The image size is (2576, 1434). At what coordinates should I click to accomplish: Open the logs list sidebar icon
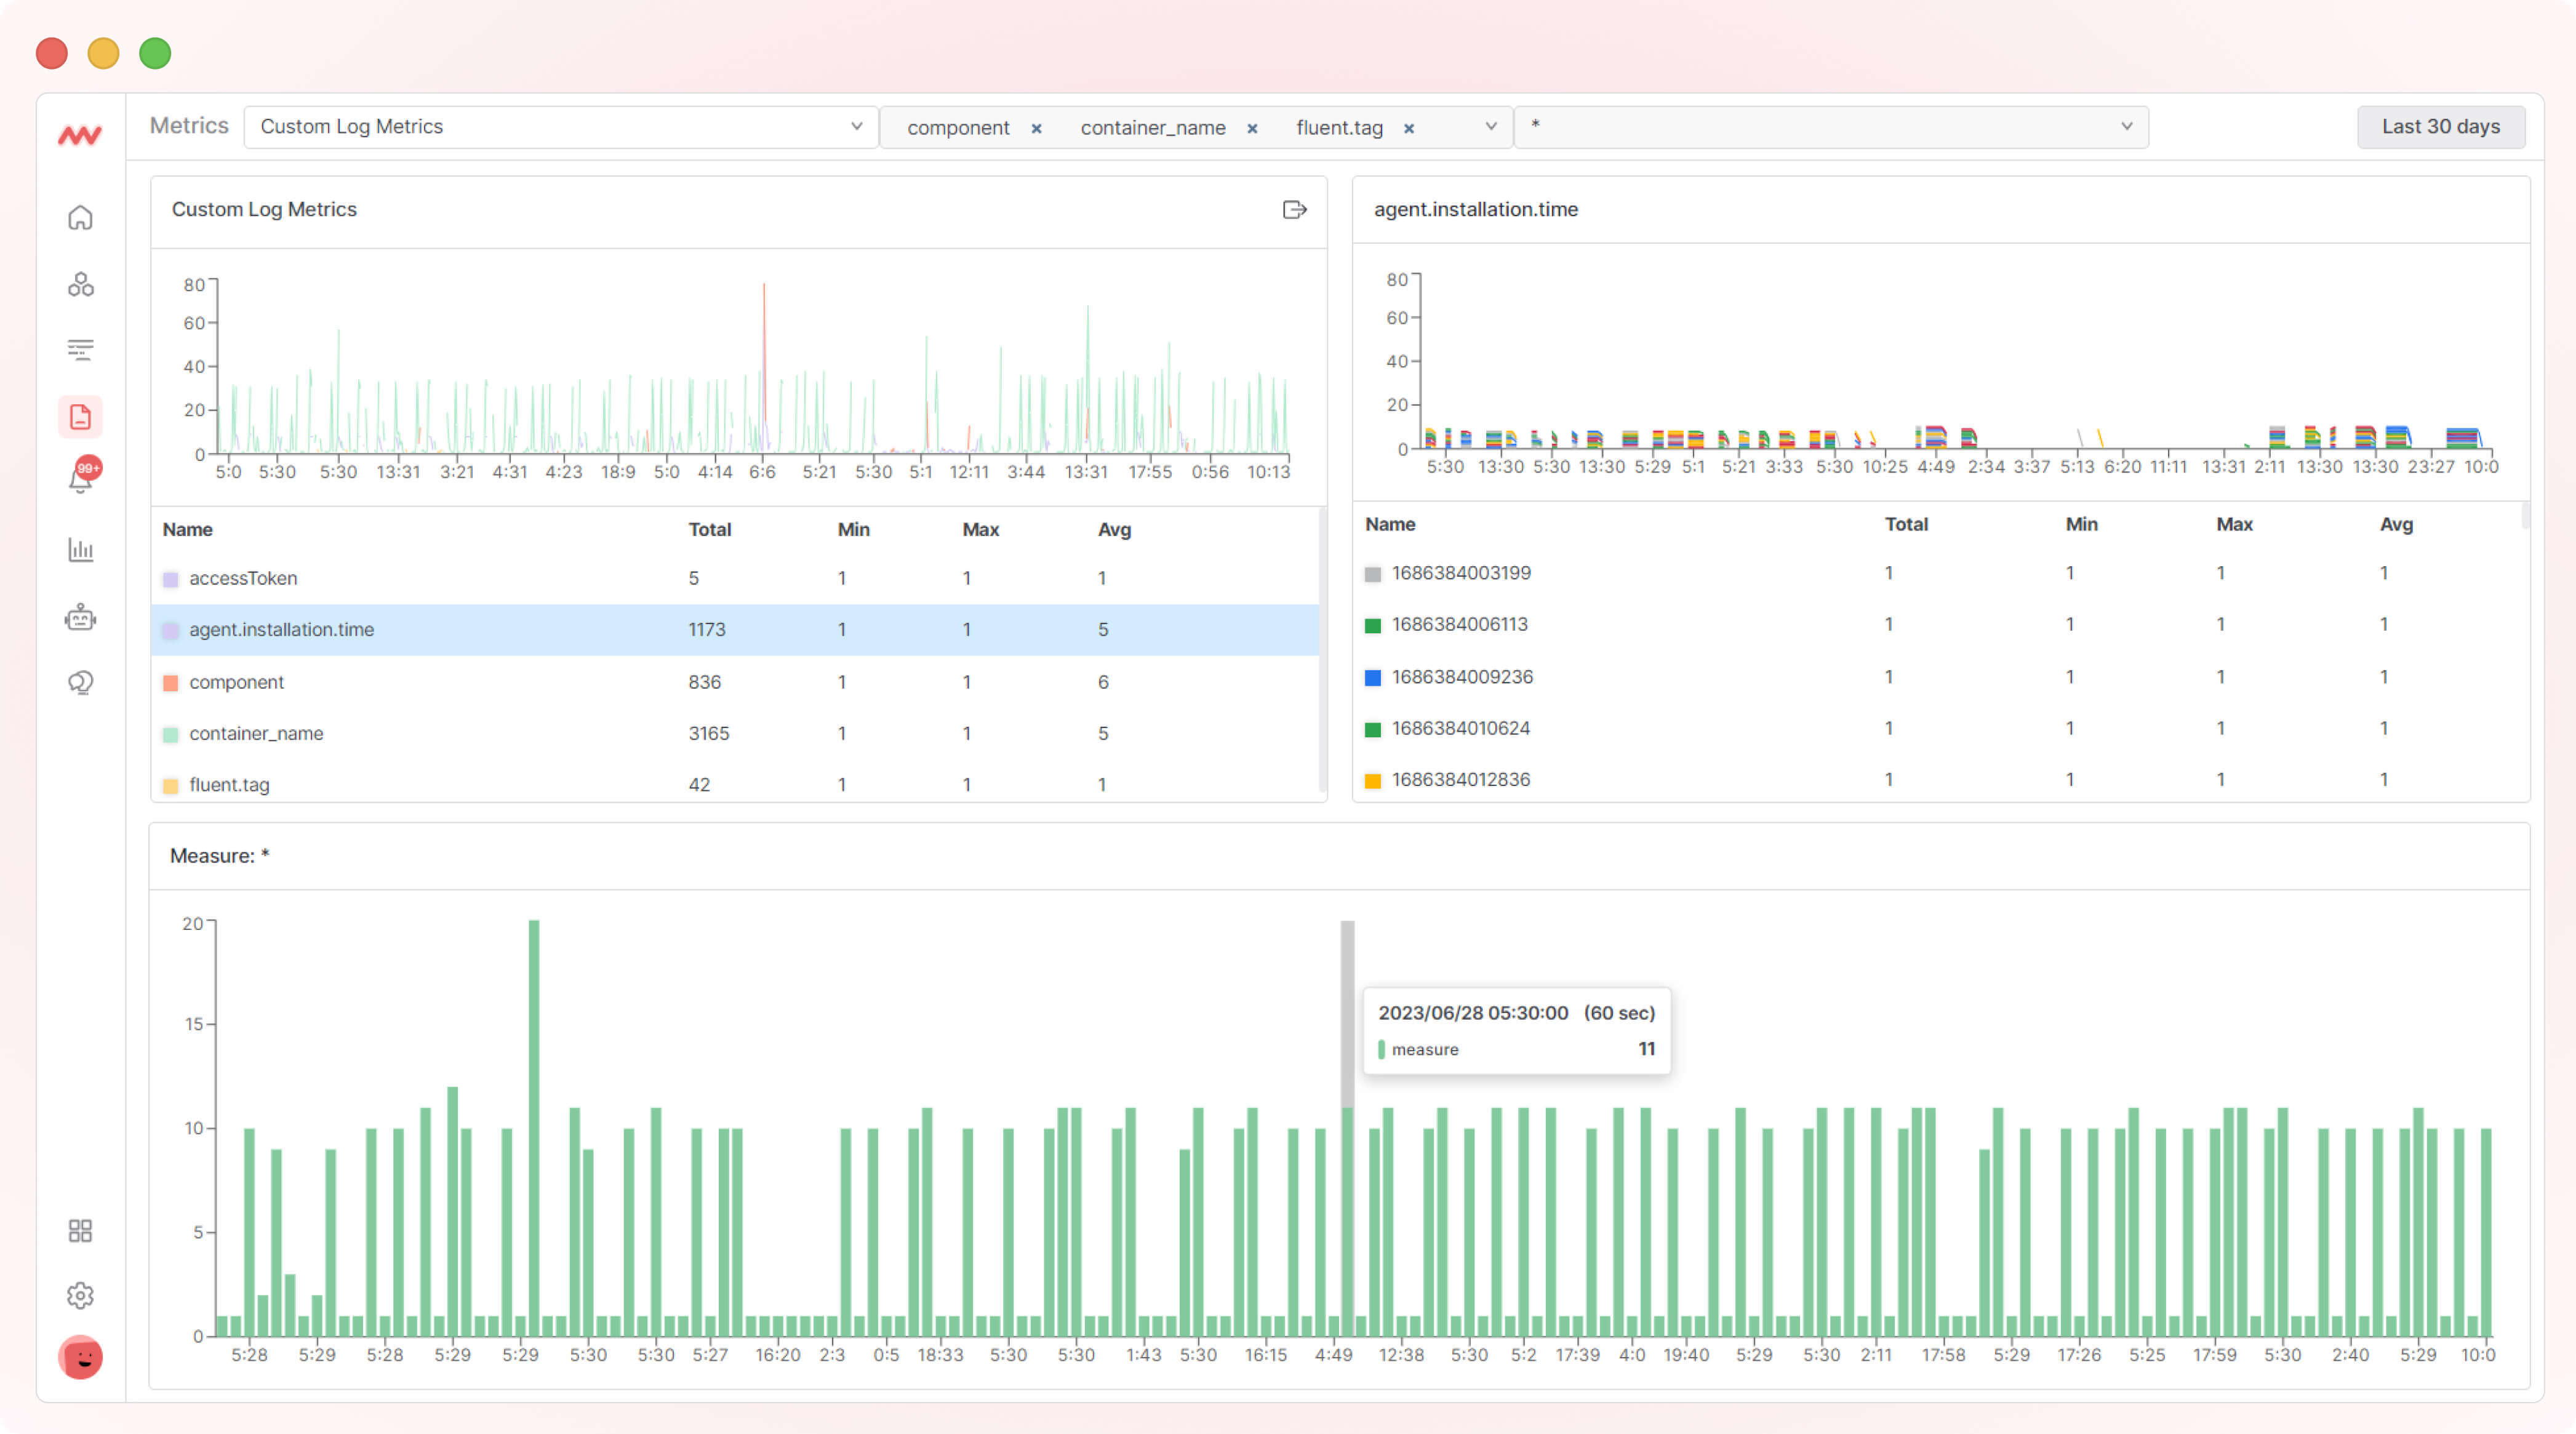click(x=80, y=349)
